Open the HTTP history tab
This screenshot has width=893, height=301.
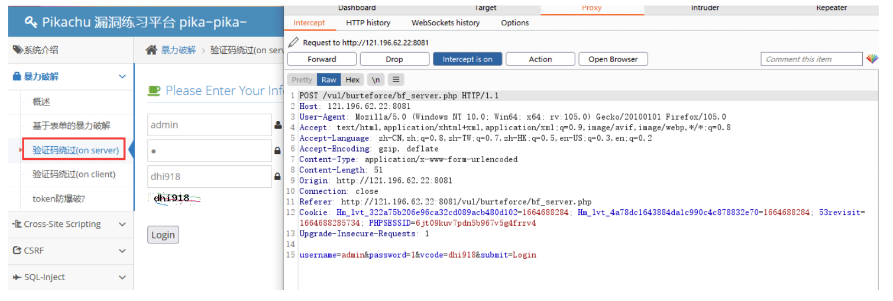pyautogui.click(x=368, y=23)
